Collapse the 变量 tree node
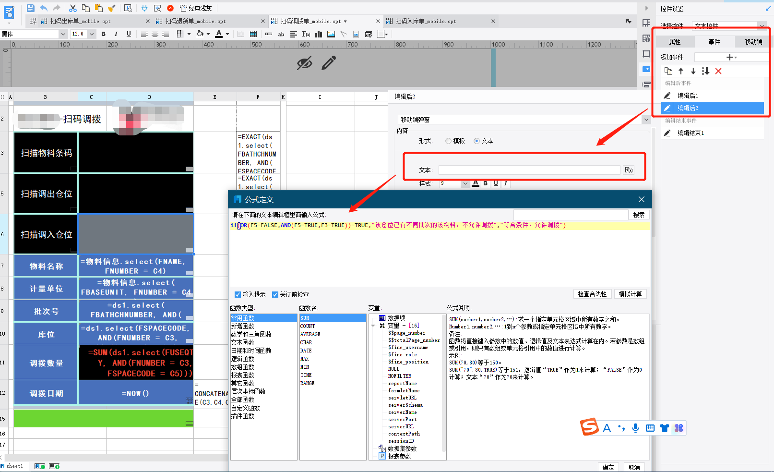Image resolution: width=774 pixels, height=472 pixels. (x=373, y=326)
